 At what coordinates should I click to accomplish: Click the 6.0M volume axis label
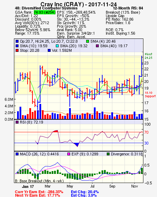coord(9,99)
